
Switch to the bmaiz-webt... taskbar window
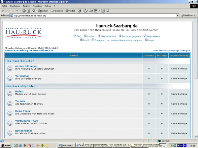pyautogui.click(x=67, y=146)
